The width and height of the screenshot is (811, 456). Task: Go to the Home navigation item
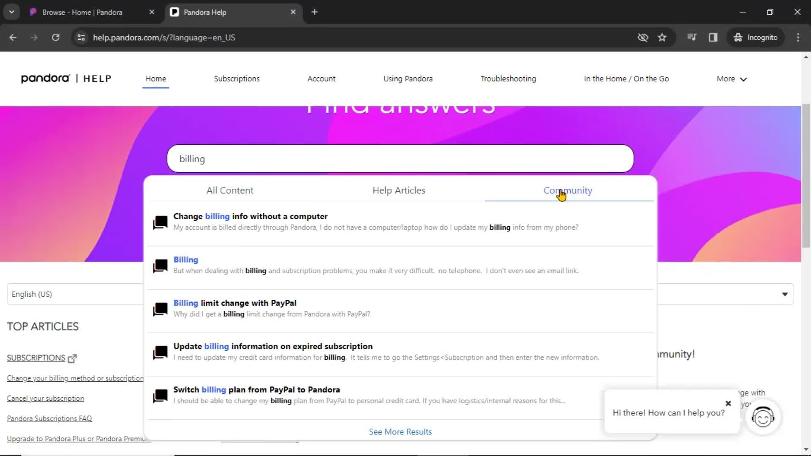click(155, 79)
